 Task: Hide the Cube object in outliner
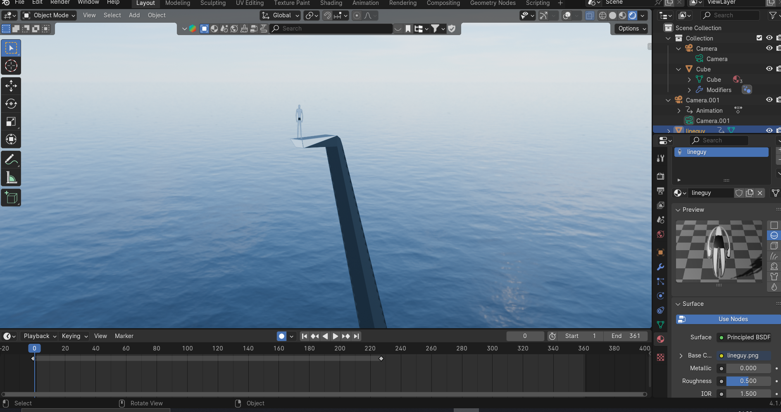point(769,69)
